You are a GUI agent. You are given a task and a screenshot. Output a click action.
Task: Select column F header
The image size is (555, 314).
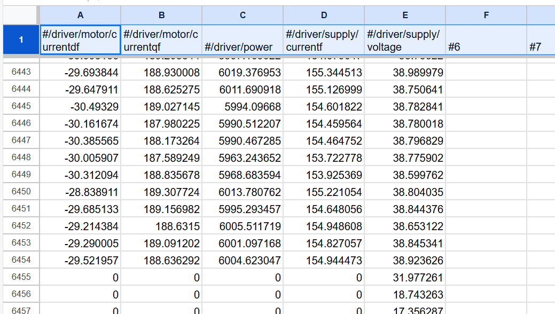(486, 15)
